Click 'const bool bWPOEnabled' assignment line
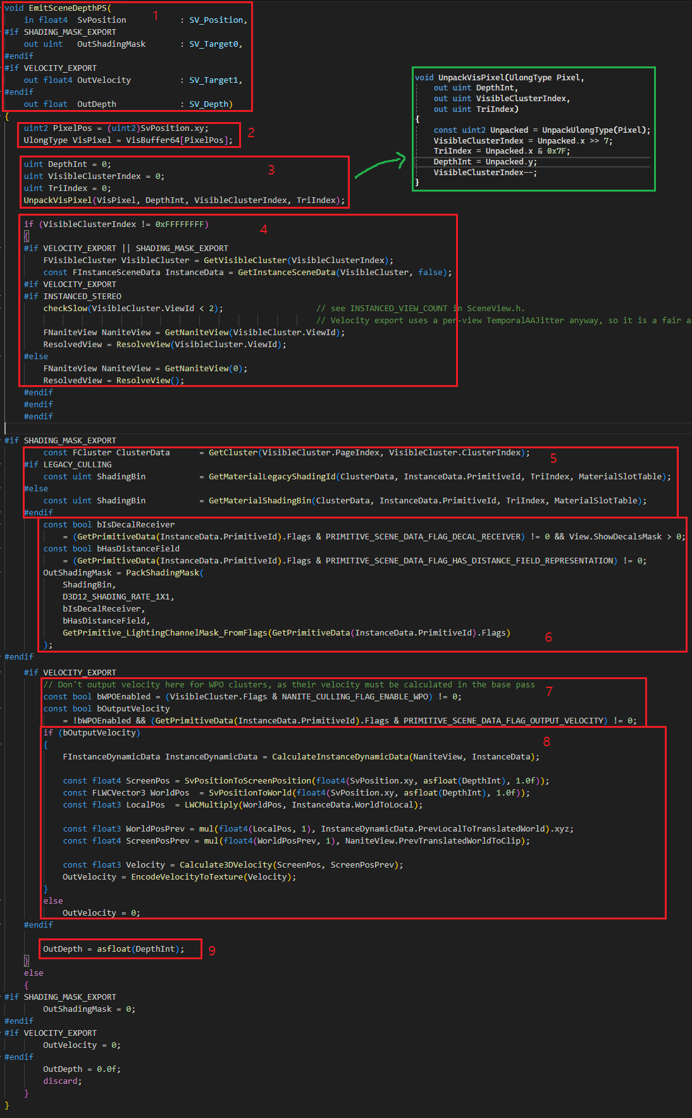 tap(252, 697)
